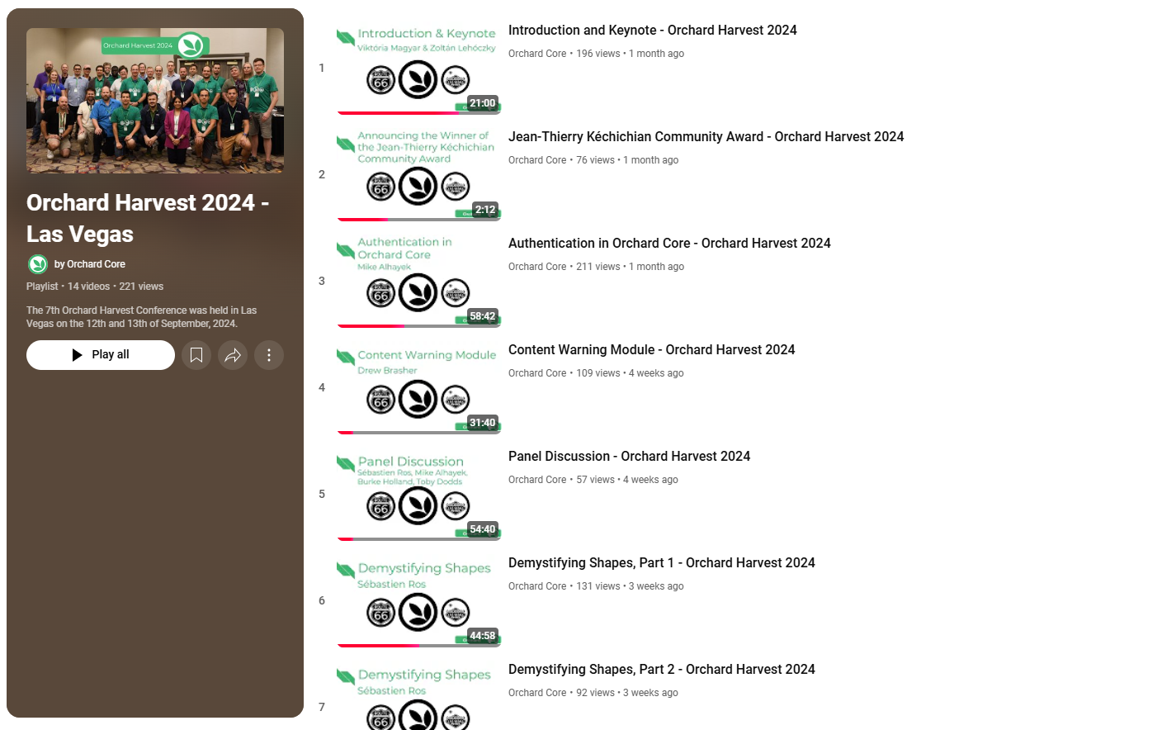The height and width of the screenshot is (730, 1162).
Task: Click the '57 views • 4 weeks ago' text
Action: (x=627, y=480)
